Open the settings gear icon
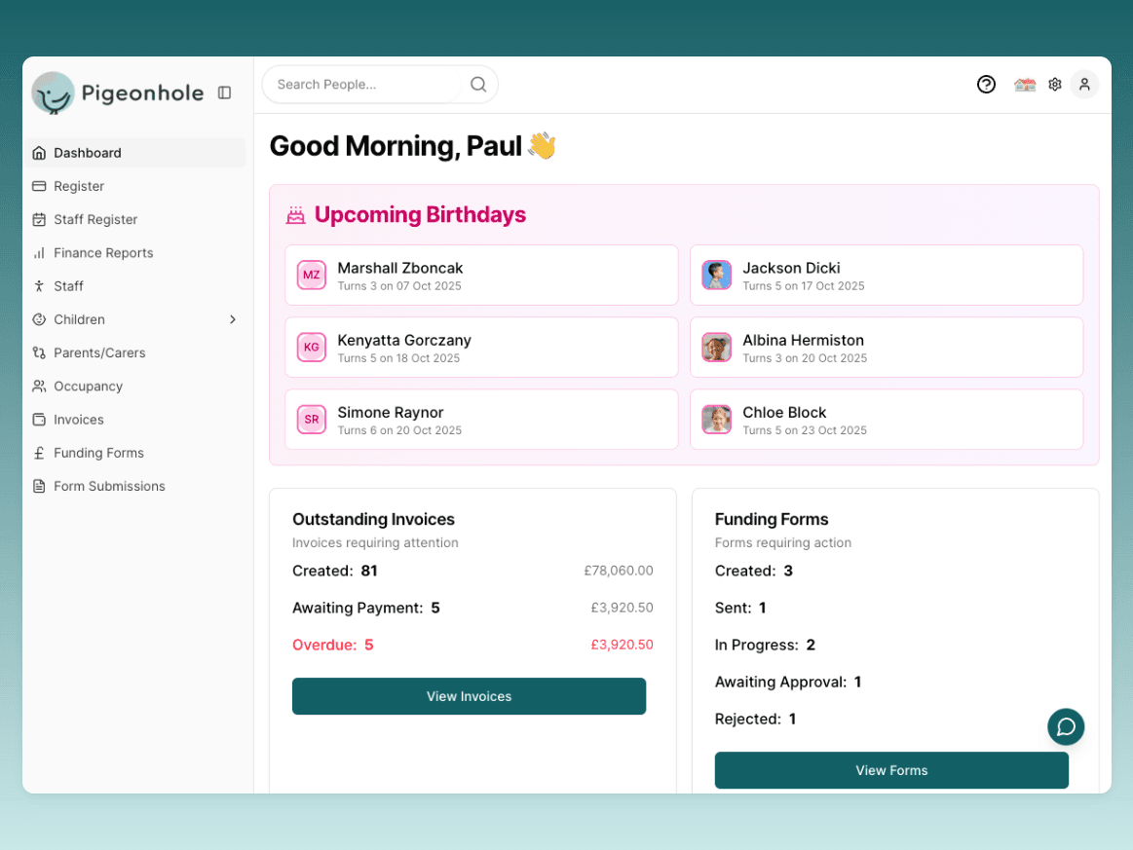Screen dimensions: 1133x850 (1054, 85)
